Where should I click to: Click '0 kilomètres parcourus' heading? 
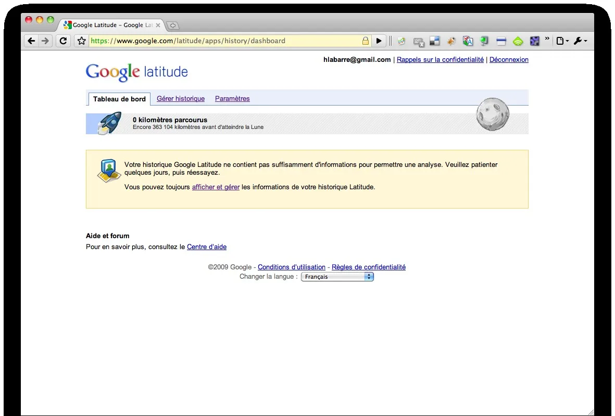pos(170,120)
